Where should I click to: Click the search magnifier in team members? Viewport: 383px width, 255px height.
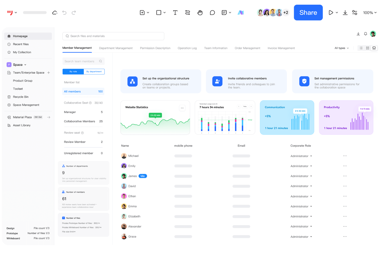pos(100,61)
